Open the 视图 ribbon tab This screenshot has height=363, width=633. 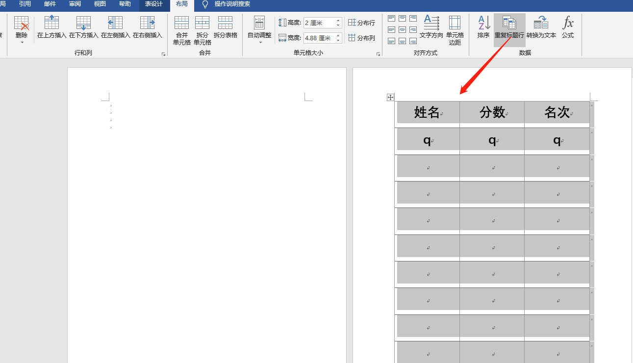coord(100,4)
